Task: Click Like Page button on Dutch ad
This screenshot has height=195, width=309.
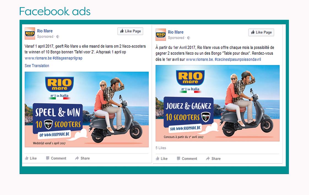Action: (x=130, y=31)
